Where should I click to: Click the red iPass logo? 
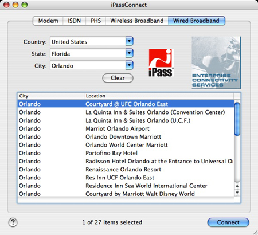[161, 63]
